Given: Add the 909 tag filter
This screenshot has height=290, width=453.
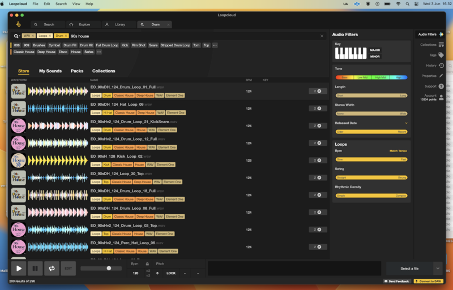Looking at the screenshot, I should tap(27, 45).
